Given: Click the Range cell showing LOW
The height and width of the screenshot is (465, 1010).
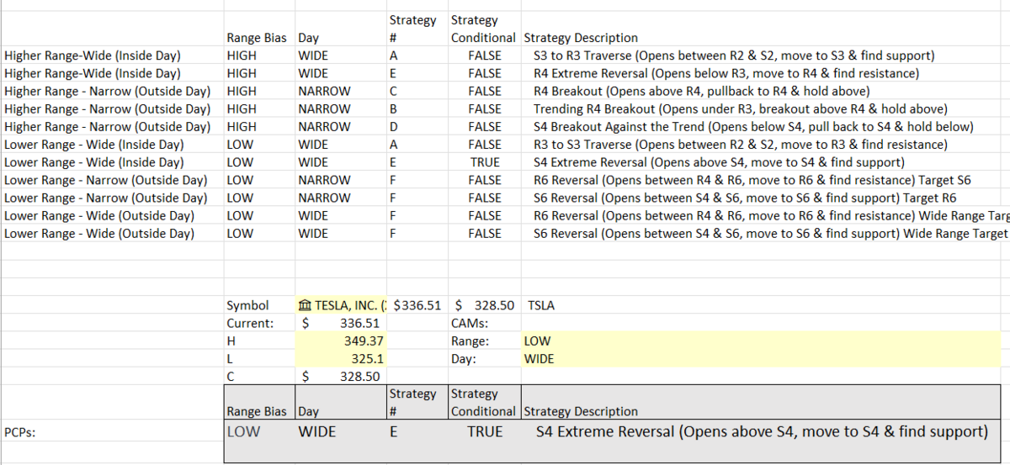Looking at the screenshot, I should pos(761,341).
